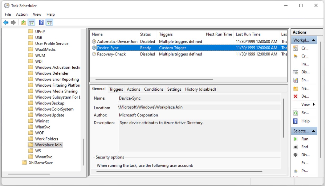
Task: Click the clock icon beside Automatic-Device-Join
Action: [94, 42]
